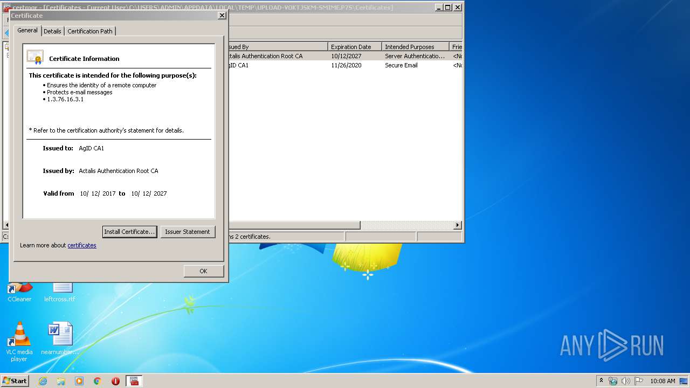Select the nearnumber Word document icon
The height and width of the screenshot is (388, 690).
(60, 338)
